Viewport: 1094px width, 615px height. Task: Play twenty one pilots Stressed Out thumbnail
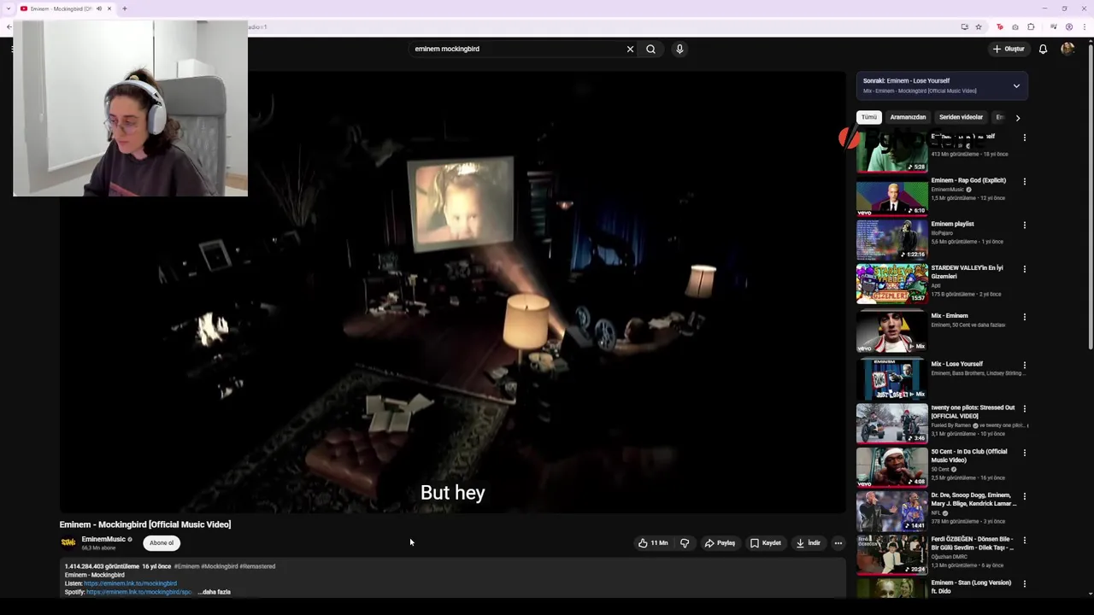[x=891, y=424]
